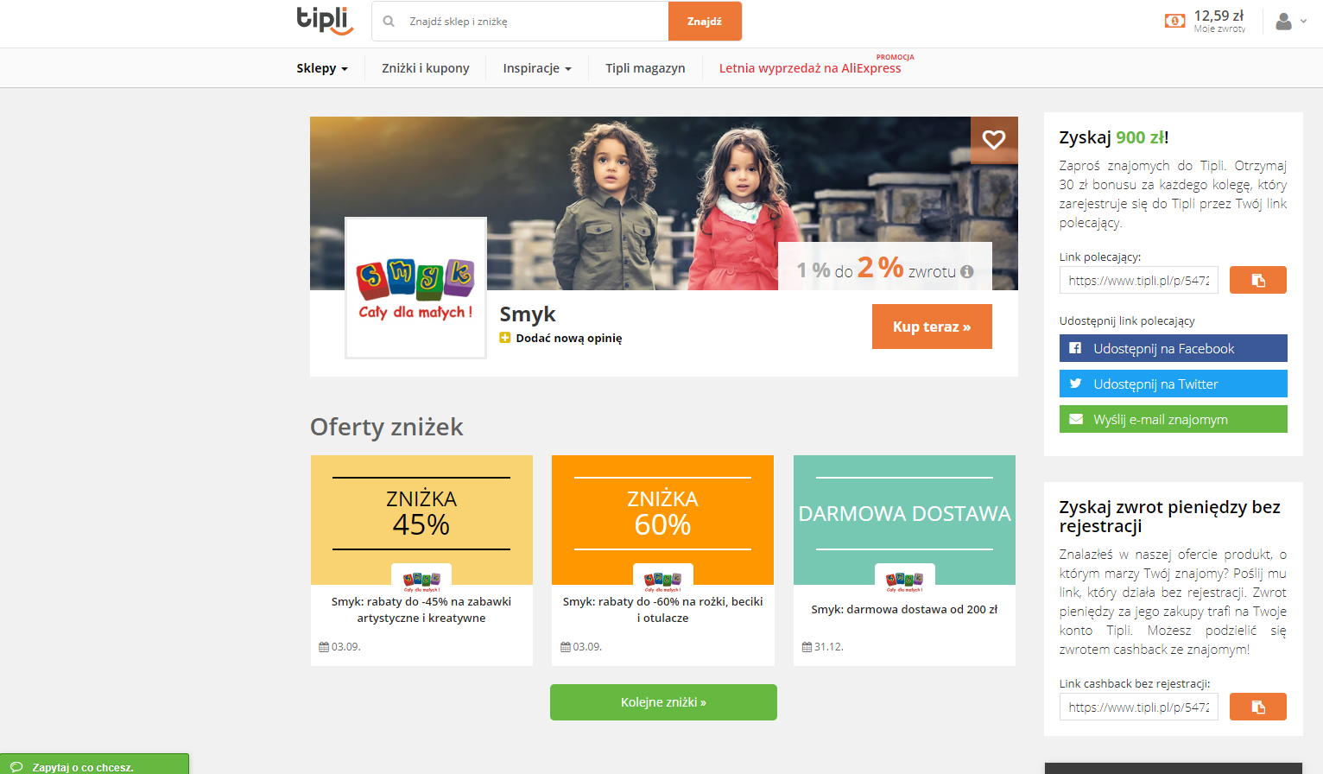Open the ZNIŻKA 60% offer card
The width and height of the screenshot is (1323, 774).
(x=663, y=561)
